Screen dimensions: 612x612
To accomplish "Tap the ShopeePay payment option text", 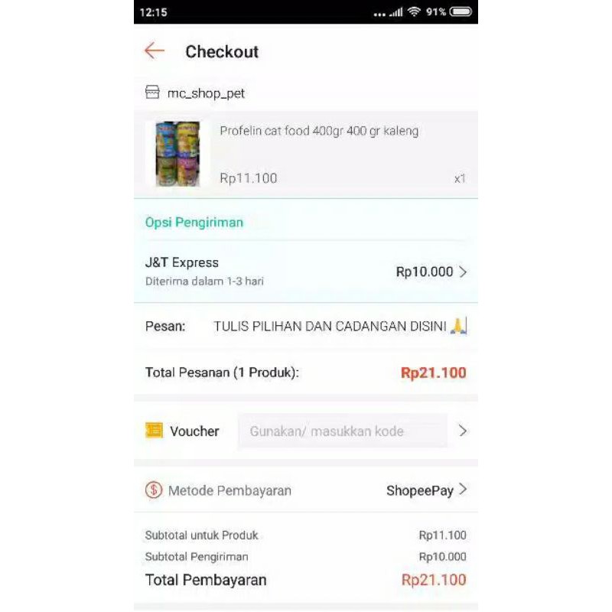I will (420, 490).
